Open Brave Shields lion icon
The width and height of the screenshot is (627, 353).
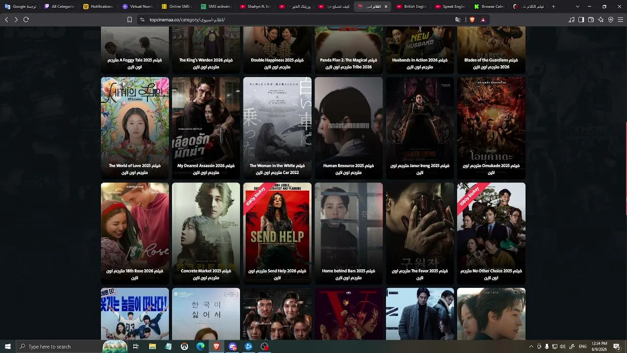click(x=472, y=20)
